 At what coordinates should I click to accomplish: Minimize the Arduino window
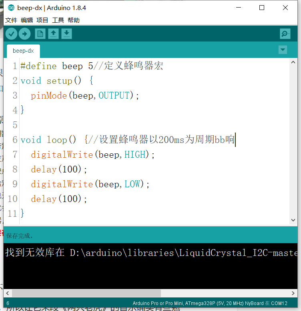239,8
